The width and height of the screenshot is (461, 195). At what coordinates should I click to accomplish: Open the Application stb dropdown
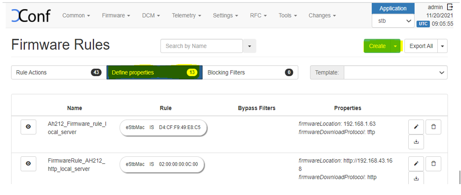(x=393, y=21)
